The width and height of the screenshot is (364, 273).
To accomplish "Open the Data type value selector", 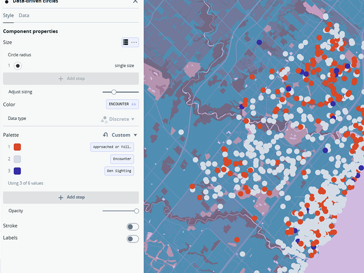I will 119,118.
